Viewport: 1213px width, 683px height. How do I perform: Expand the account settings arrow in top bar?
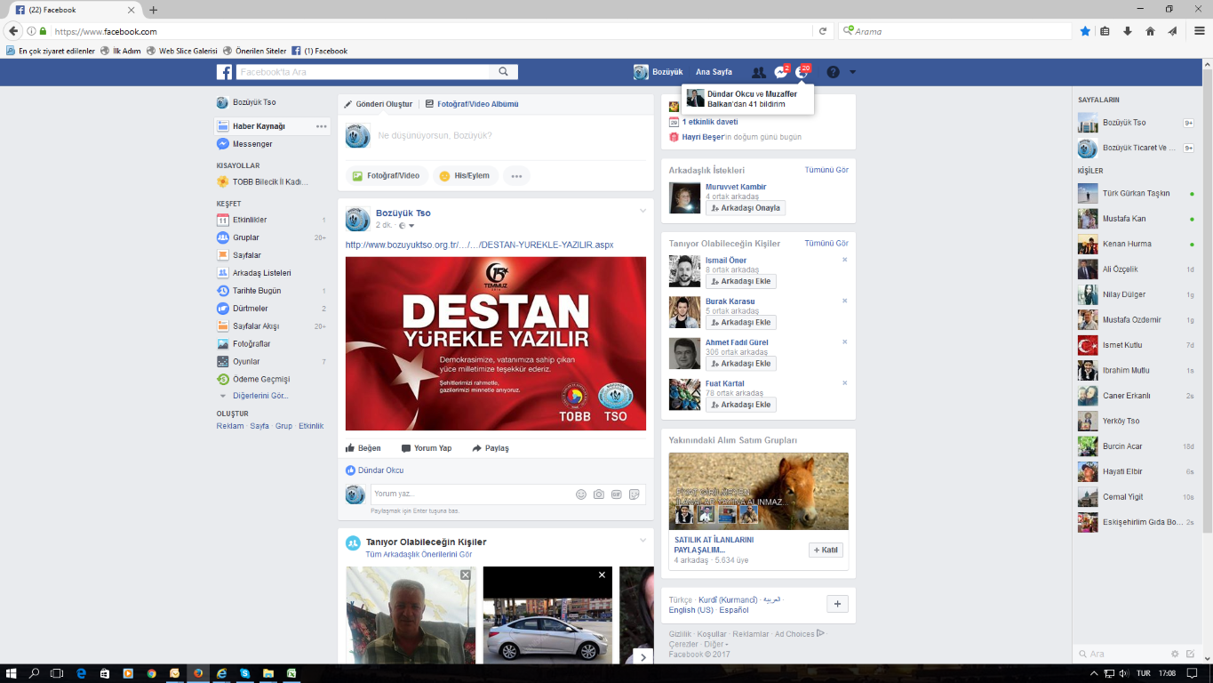point(852,72)
